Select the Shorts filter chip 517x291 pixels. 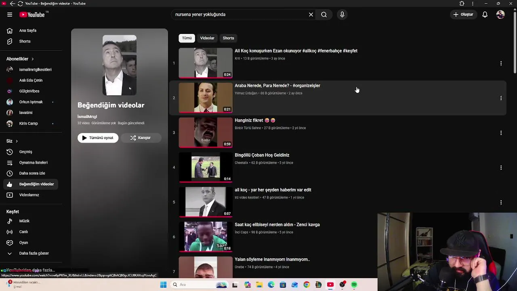click(x=228, y=38)
